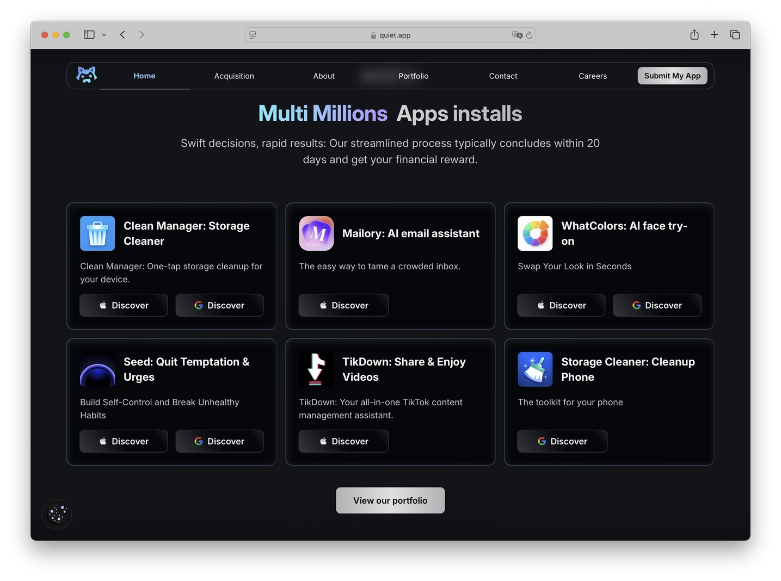Select the Home nav item
This screenshot has height=581, width=781.
144,76
